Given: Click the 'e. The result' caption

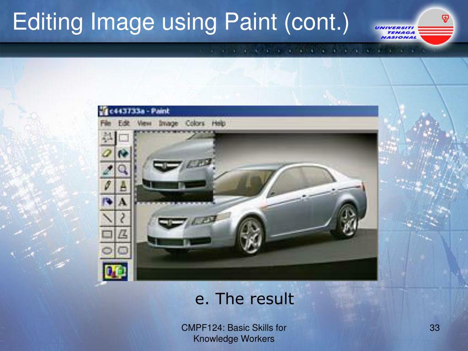Looking at the screenshot, I should 245,299.
